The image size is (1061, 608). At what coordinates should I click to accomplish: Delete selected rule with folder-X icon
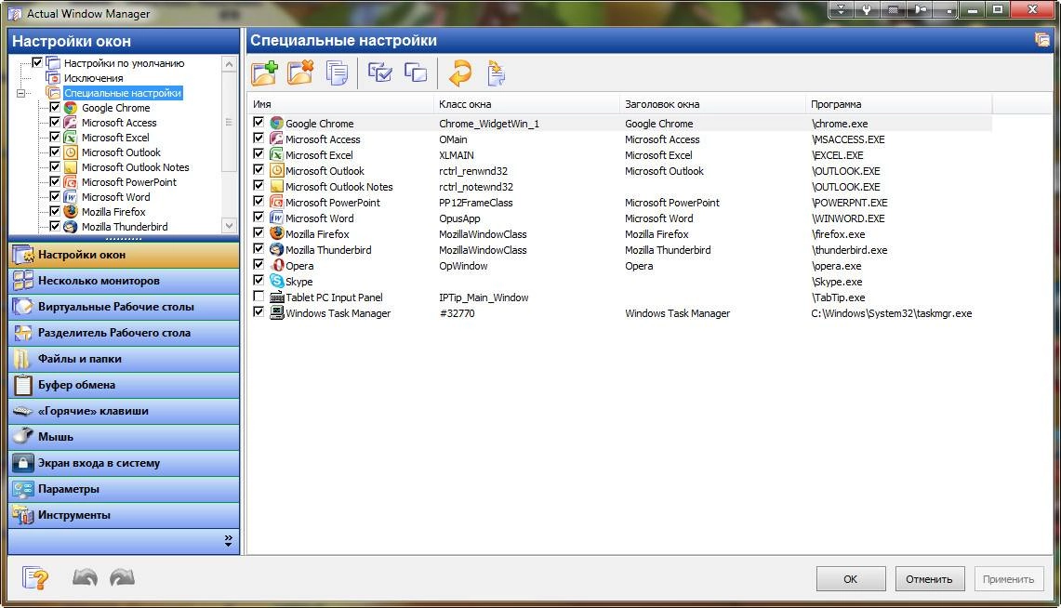coord(300,73)
